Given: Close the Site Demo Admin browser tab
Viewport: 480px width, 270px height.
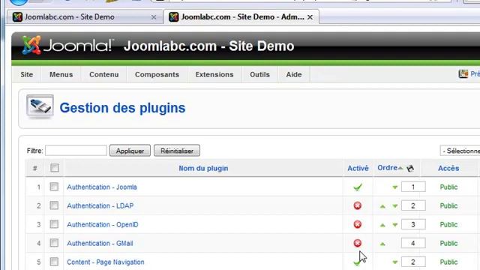Looking at the screenshot, I should point(310,17).
